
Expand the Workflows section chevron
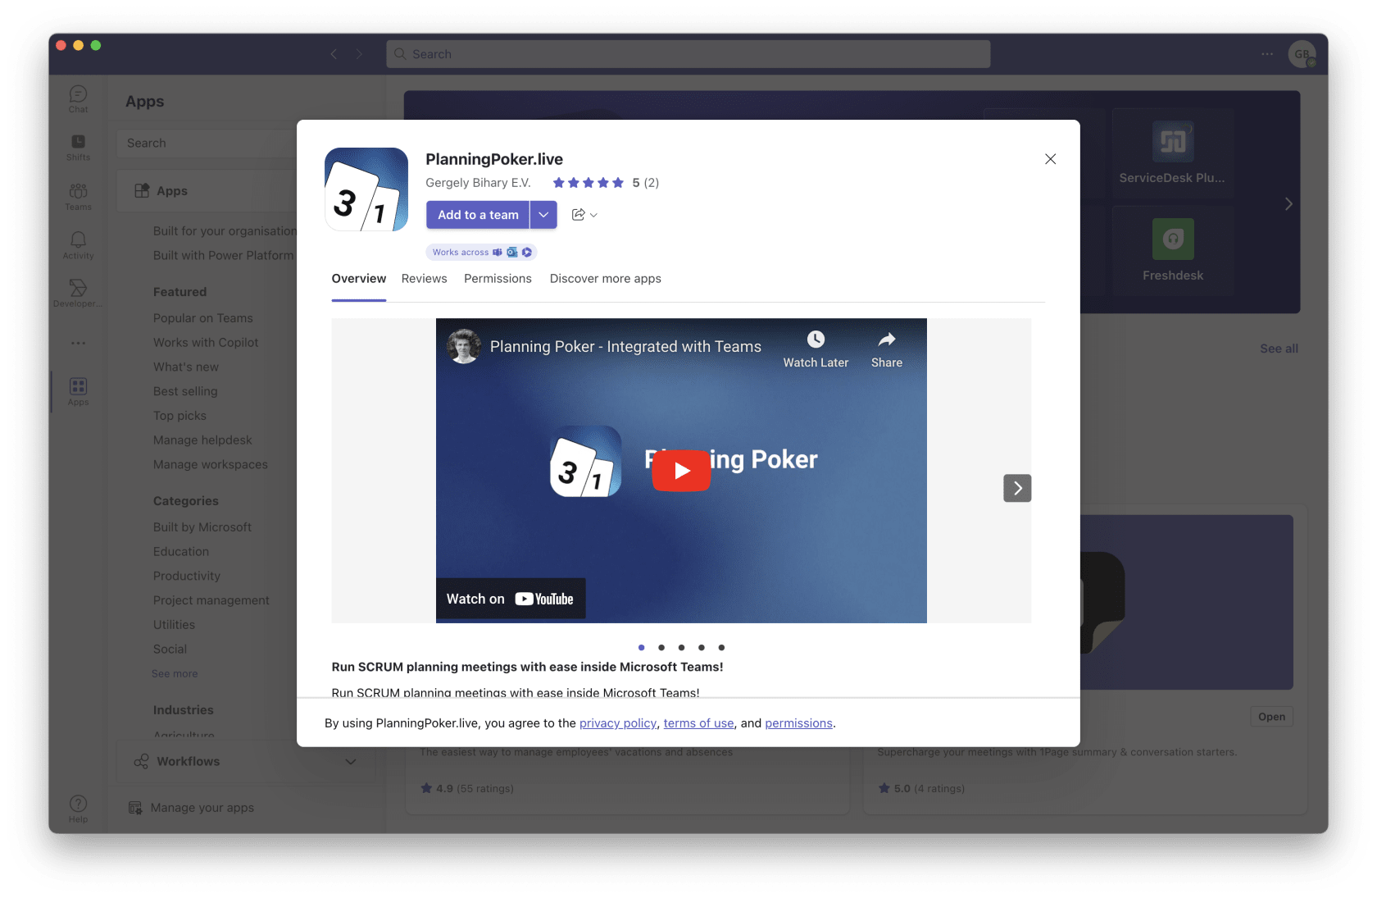tap(351, 761)
